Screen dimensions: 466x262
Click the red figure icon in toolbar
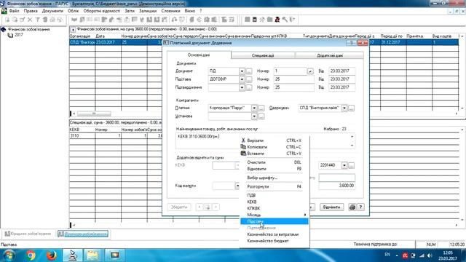tap(277, 20)
